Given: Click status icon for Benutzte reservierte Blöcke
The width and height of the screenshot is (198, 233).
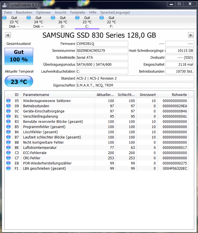Looking at the screenshot, I should [8, 121].
